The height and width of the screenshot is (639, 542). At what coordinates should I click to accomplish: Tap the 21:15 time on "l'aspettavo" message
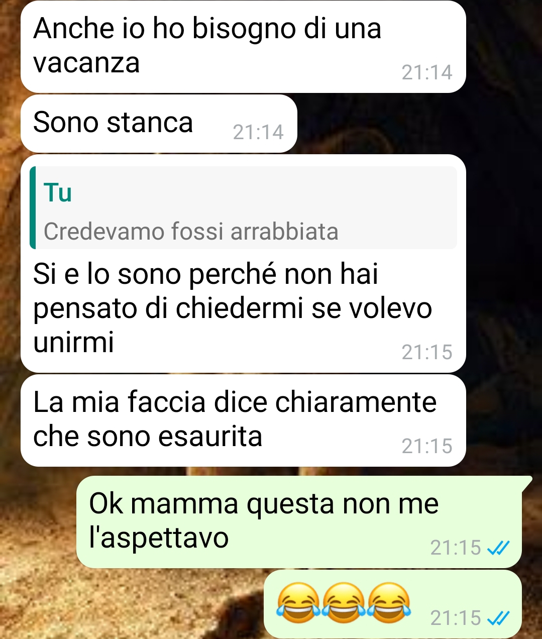(x=456, y=547)
